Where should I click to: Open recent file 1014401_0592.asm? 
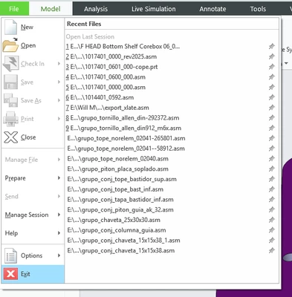click(100, 97)
